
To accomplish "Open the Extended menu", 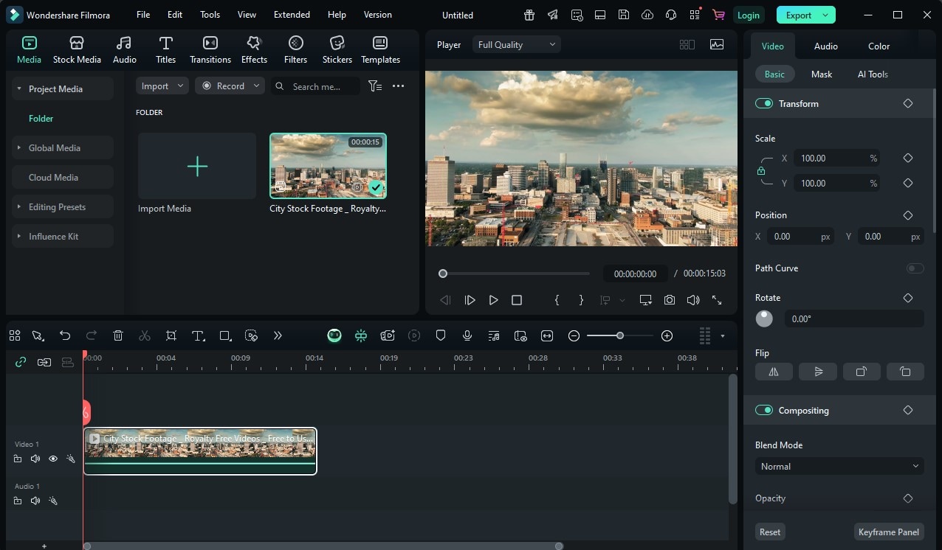I will point(292,15).
